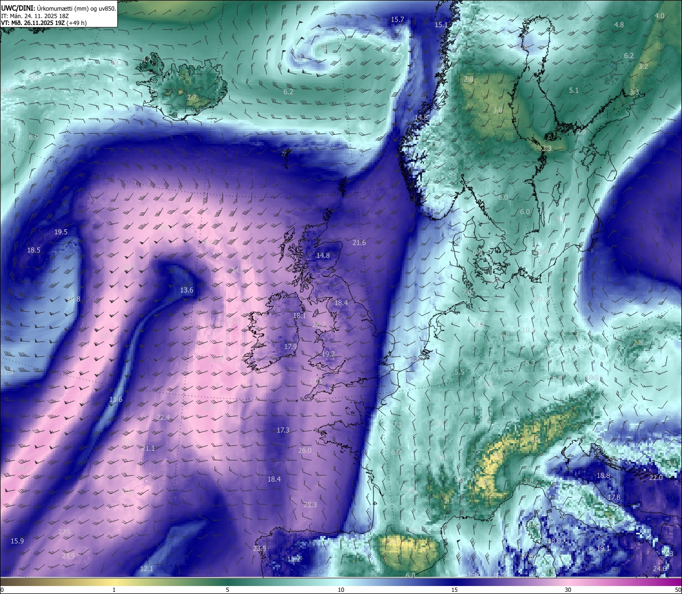Click the 19.2 value over Wales
Image resolution: width=682 pixels, height=594 pixels.
[329, 354]
